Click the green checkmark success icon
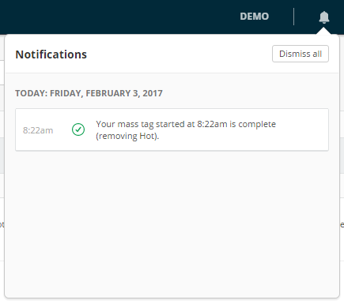Image resolution: width=344 pixels, height=304 pixels. click(78, 129)
